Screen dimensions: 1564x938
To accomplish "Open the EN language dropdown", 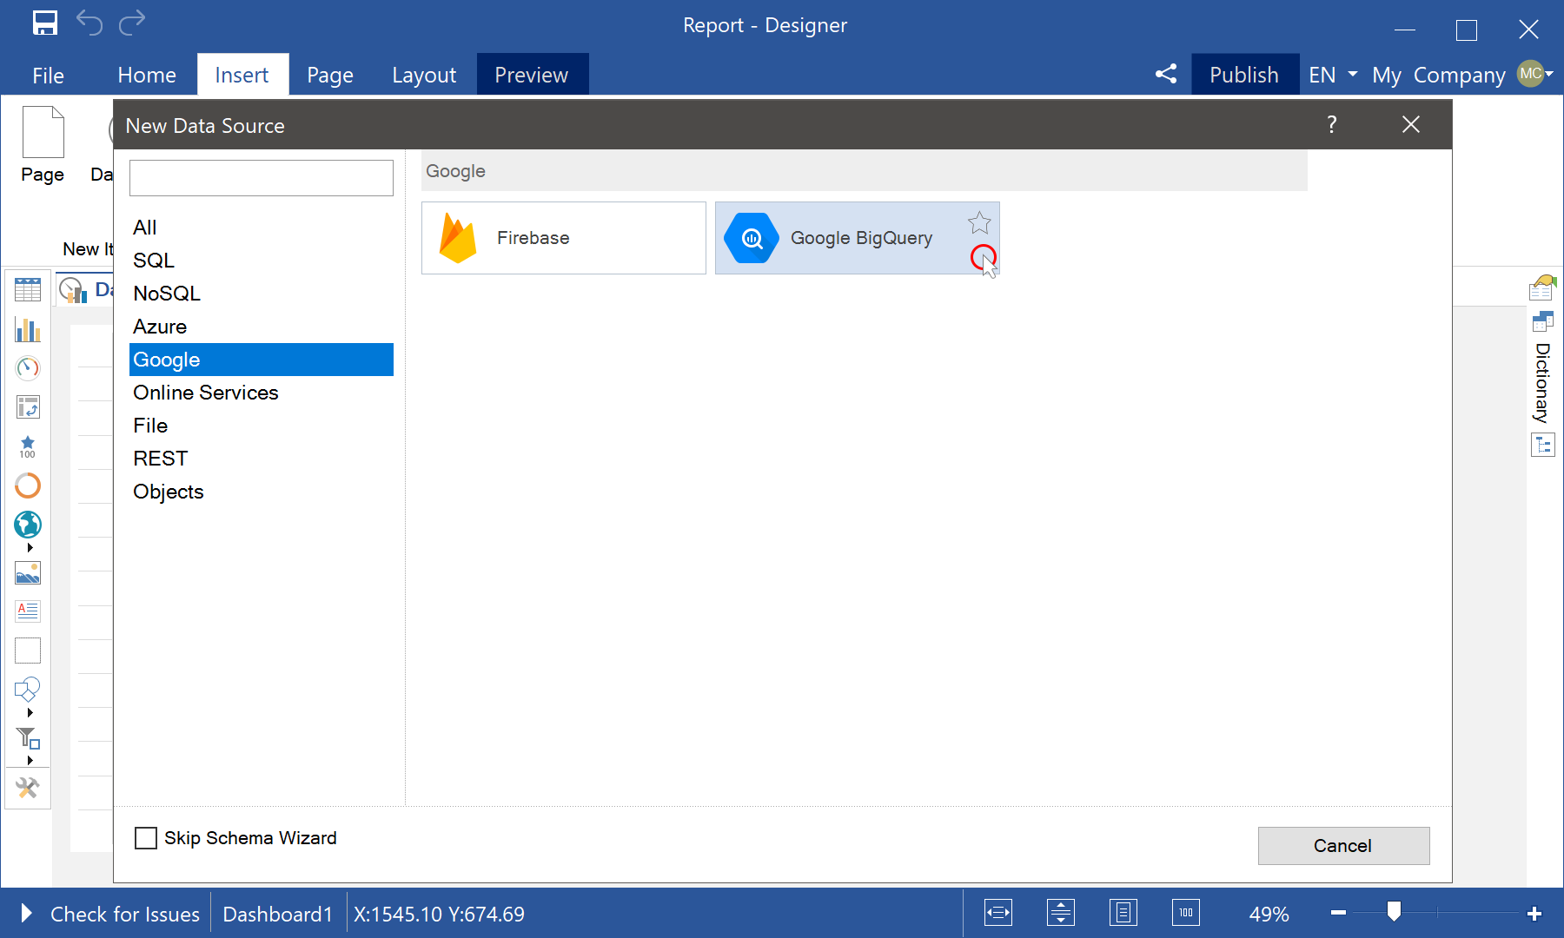I will coord(1333,75).
